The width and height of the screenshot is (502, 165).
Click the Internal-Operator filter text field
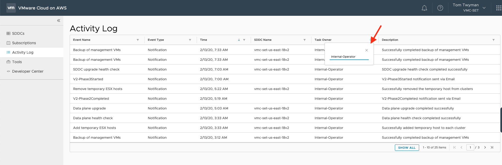pos(349,57)
